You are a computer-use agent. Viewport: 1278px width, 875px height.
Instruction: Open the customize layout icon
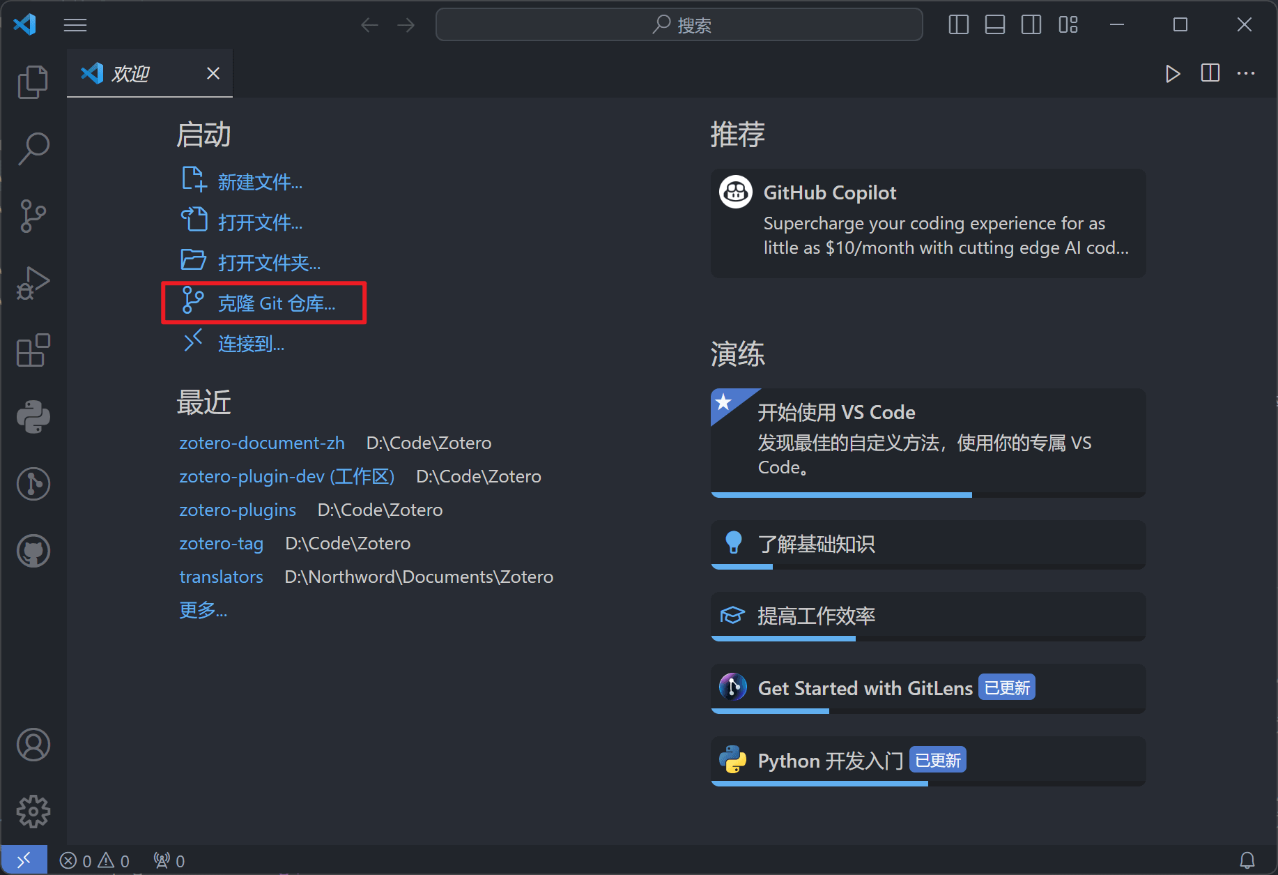coord(1068,25)
